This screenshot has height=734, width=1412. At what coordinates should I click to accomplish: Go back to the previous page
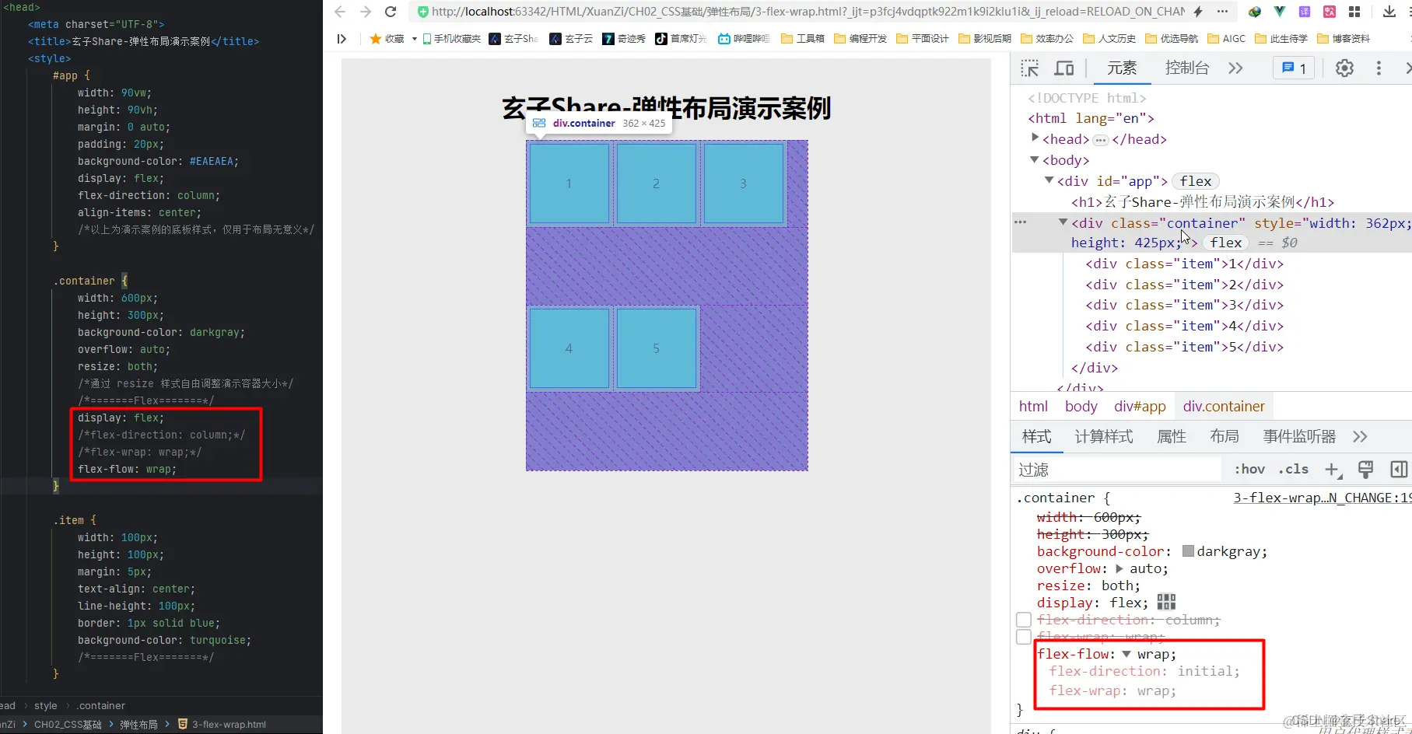pos(340,12)
